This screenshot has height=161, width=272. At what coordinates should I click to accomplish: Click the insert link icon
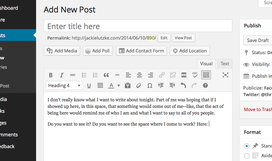pyautogui.click(x=162, y=75)
